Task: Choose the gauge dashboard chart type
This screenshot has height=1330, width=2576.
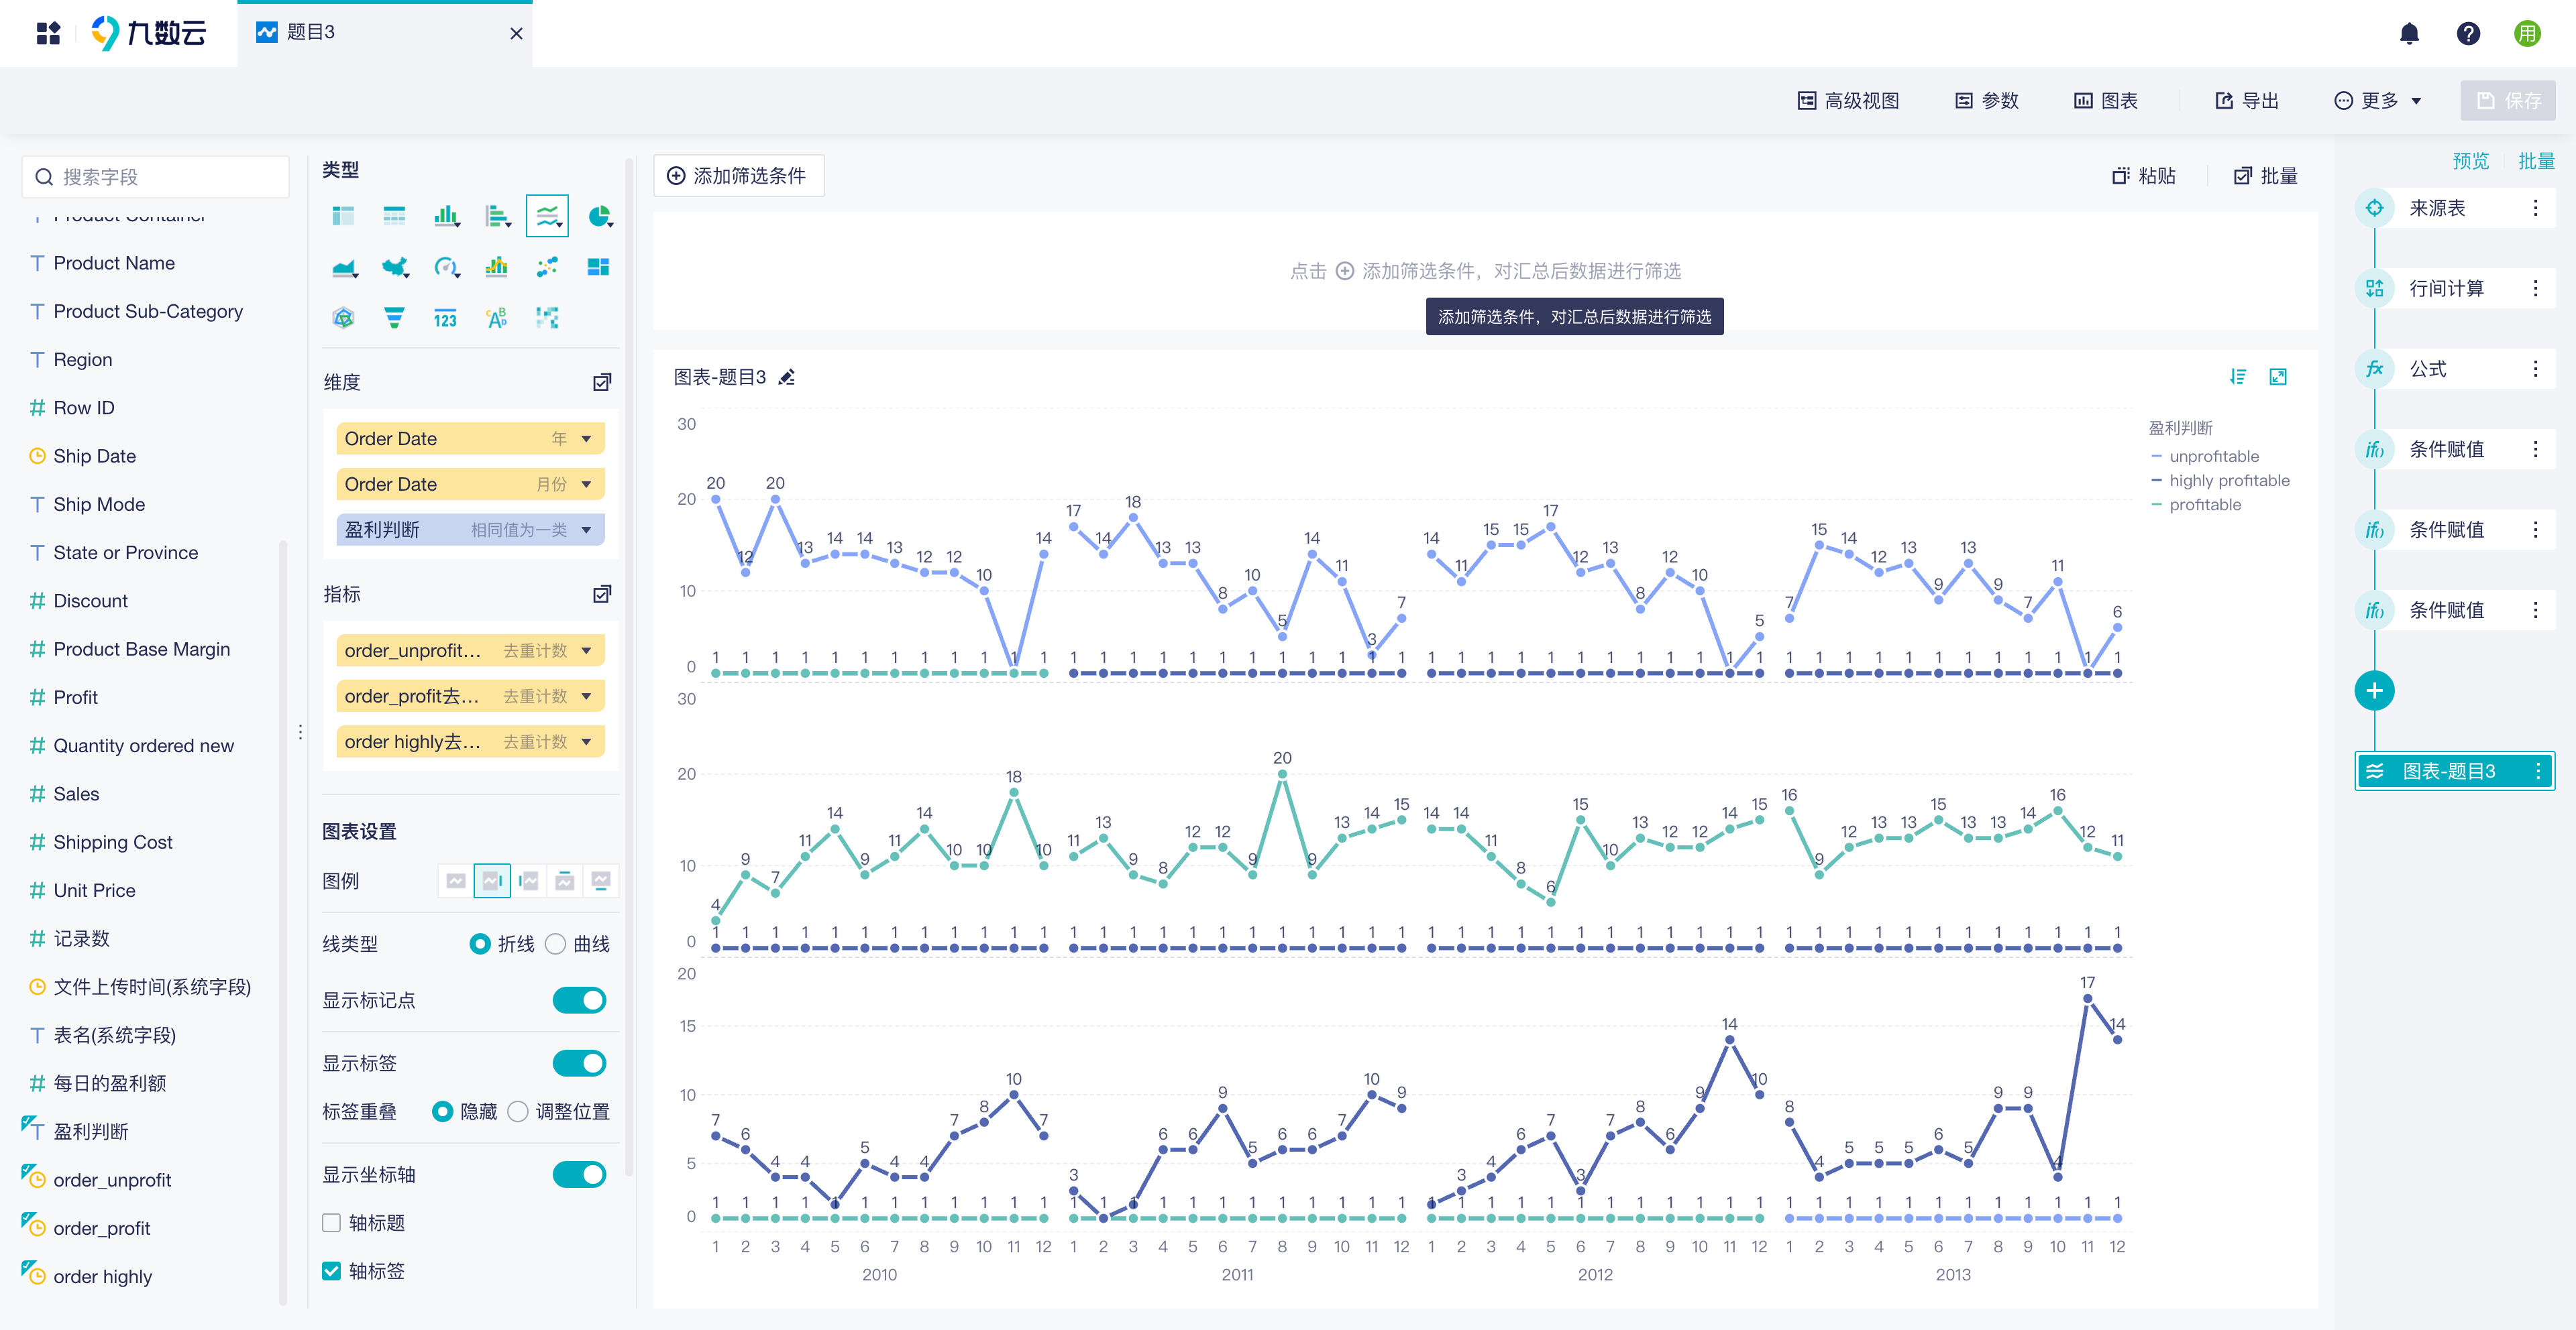Action: tap(446, 267)
